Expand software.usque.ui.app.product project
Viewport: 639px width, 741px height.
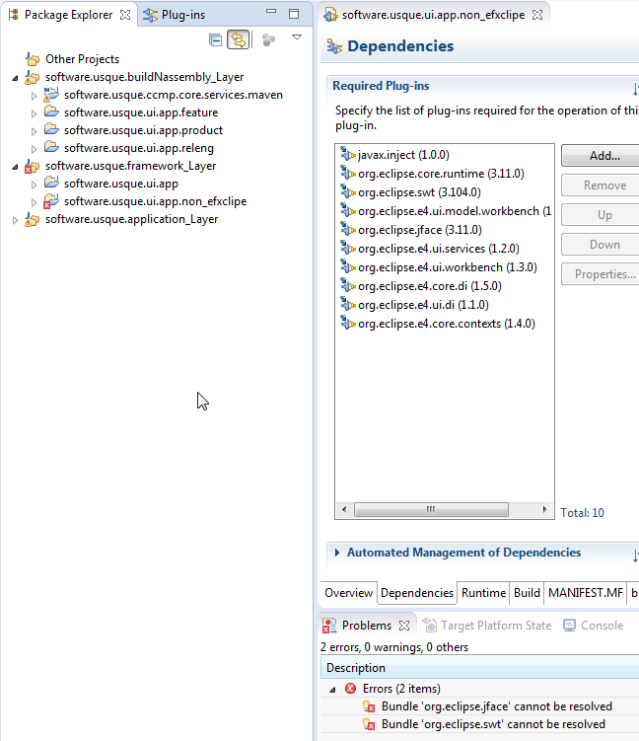(34, 131)
